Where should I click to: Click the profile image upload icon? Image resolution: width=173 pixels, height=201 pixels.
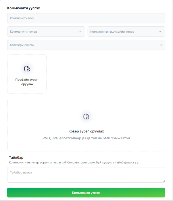[x=27, y=69]
